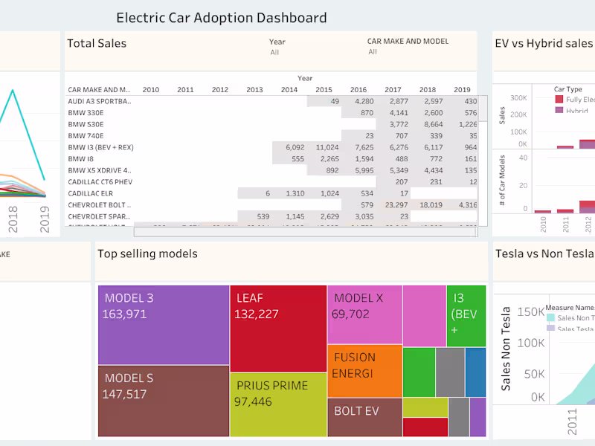
Task: Click the 2019 column header in sales table
Action: coord(462,90)
